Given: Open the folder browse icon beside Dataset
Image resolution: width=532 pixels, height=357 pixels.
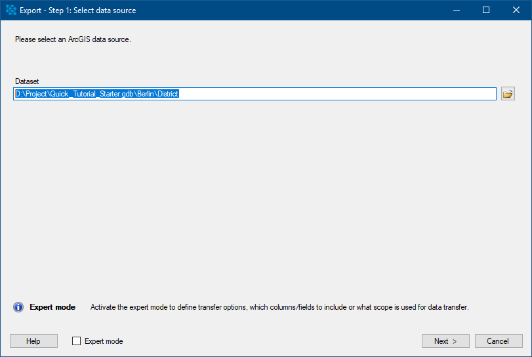Looking at the screenshot, I should 508,94.
